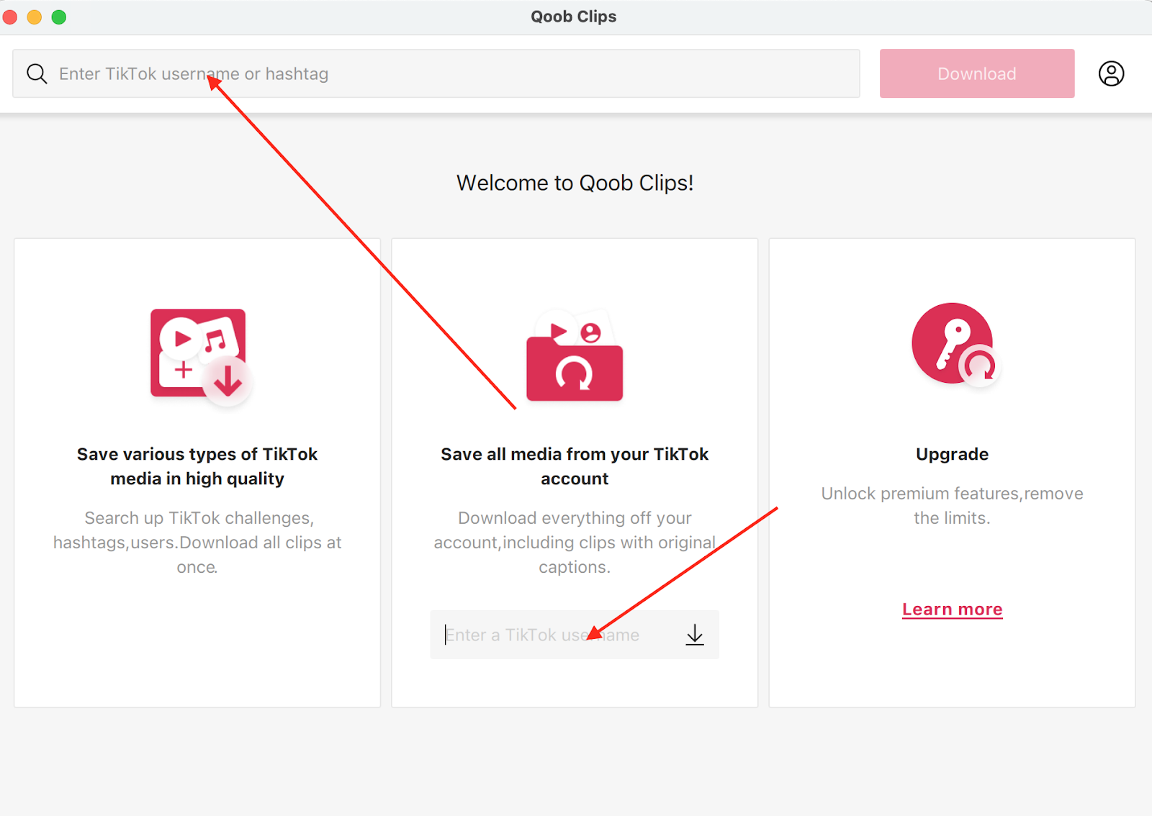The width and height of the screenshot is (1152, 816).
Task: Open the user account profile icon
Action: point(1111,73)
